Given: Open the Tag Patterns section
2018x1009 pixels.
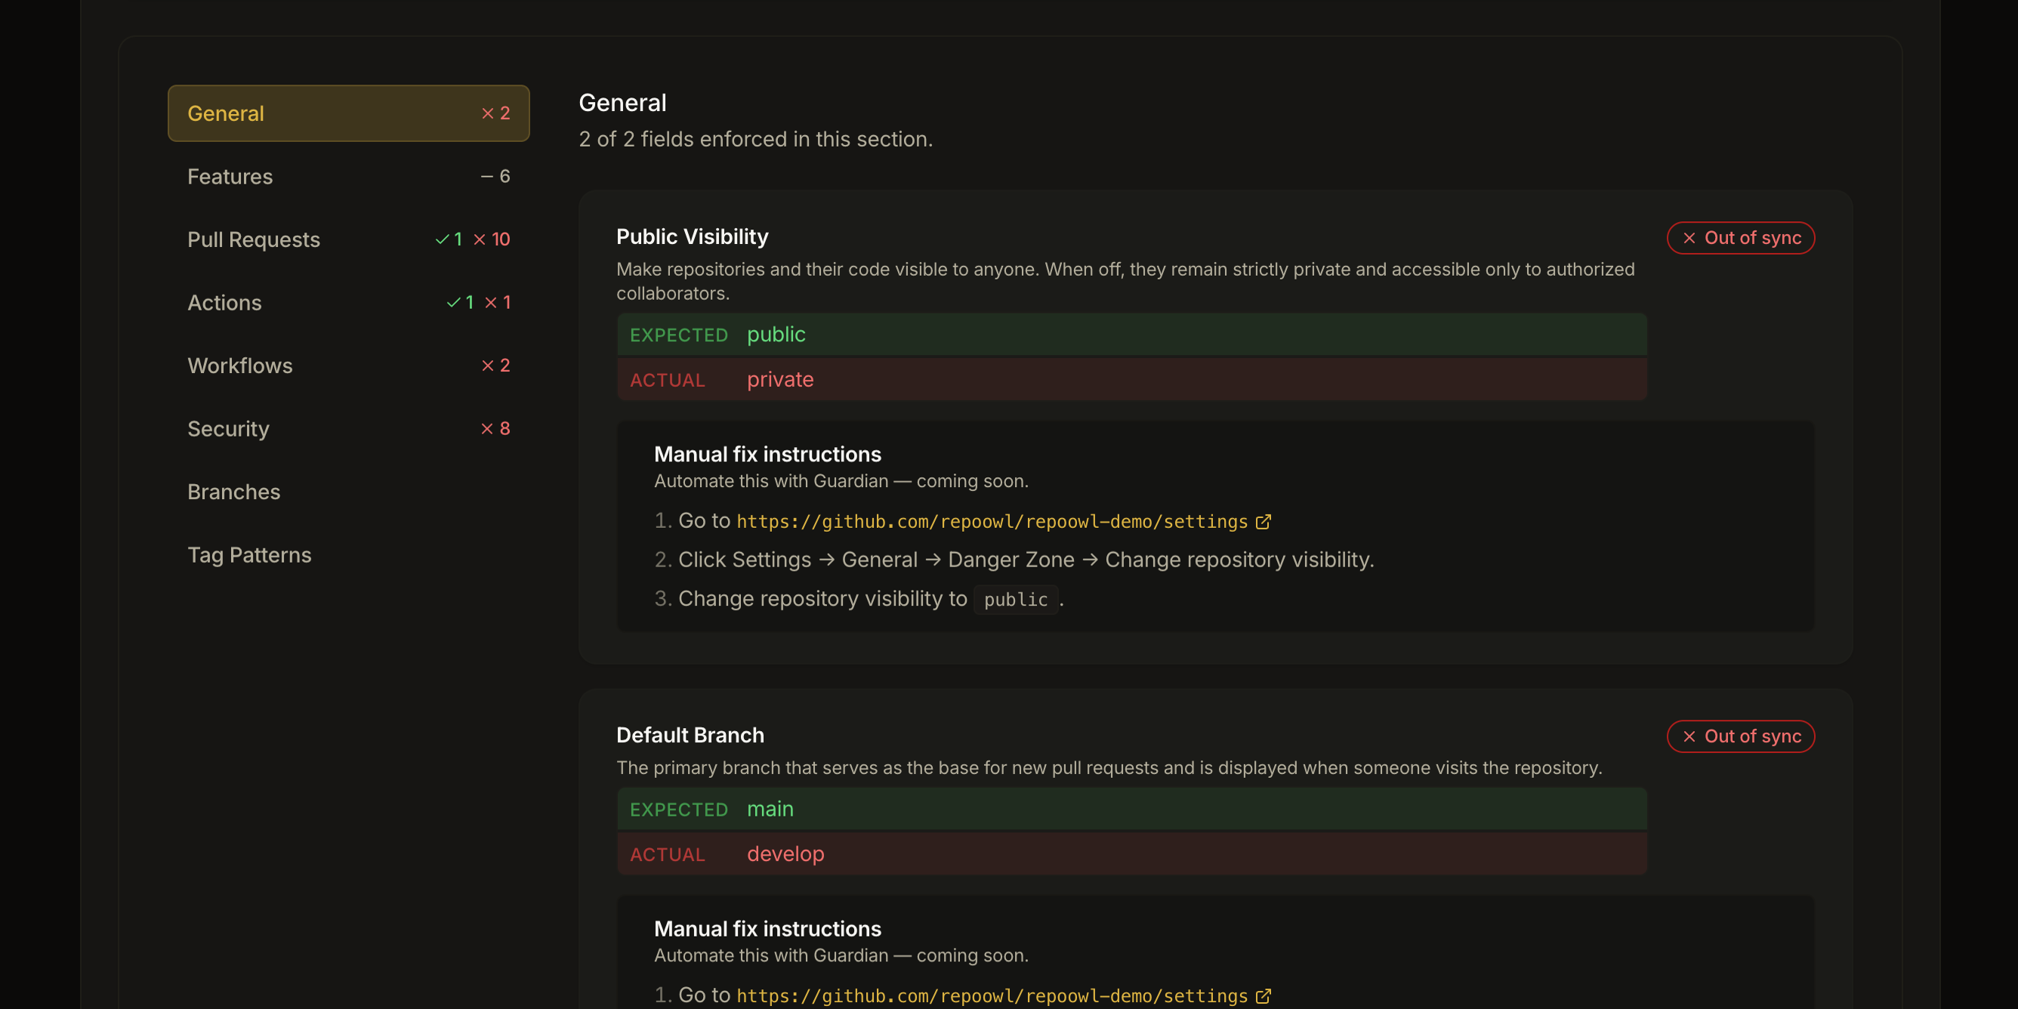Looking at the screenshot, I should [x=249, y=554].
